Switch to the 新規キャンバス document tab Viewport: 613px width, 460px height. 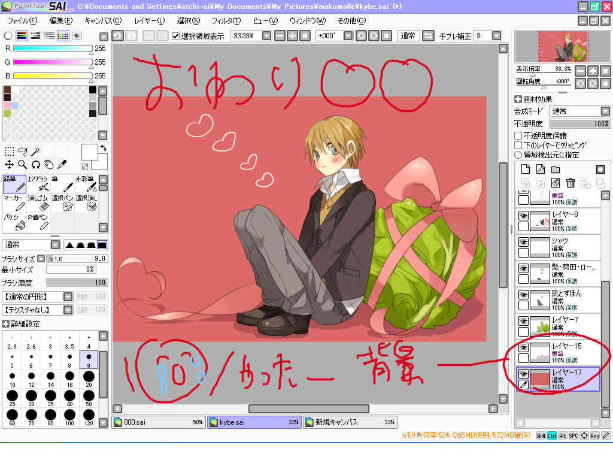pos(350,422)
